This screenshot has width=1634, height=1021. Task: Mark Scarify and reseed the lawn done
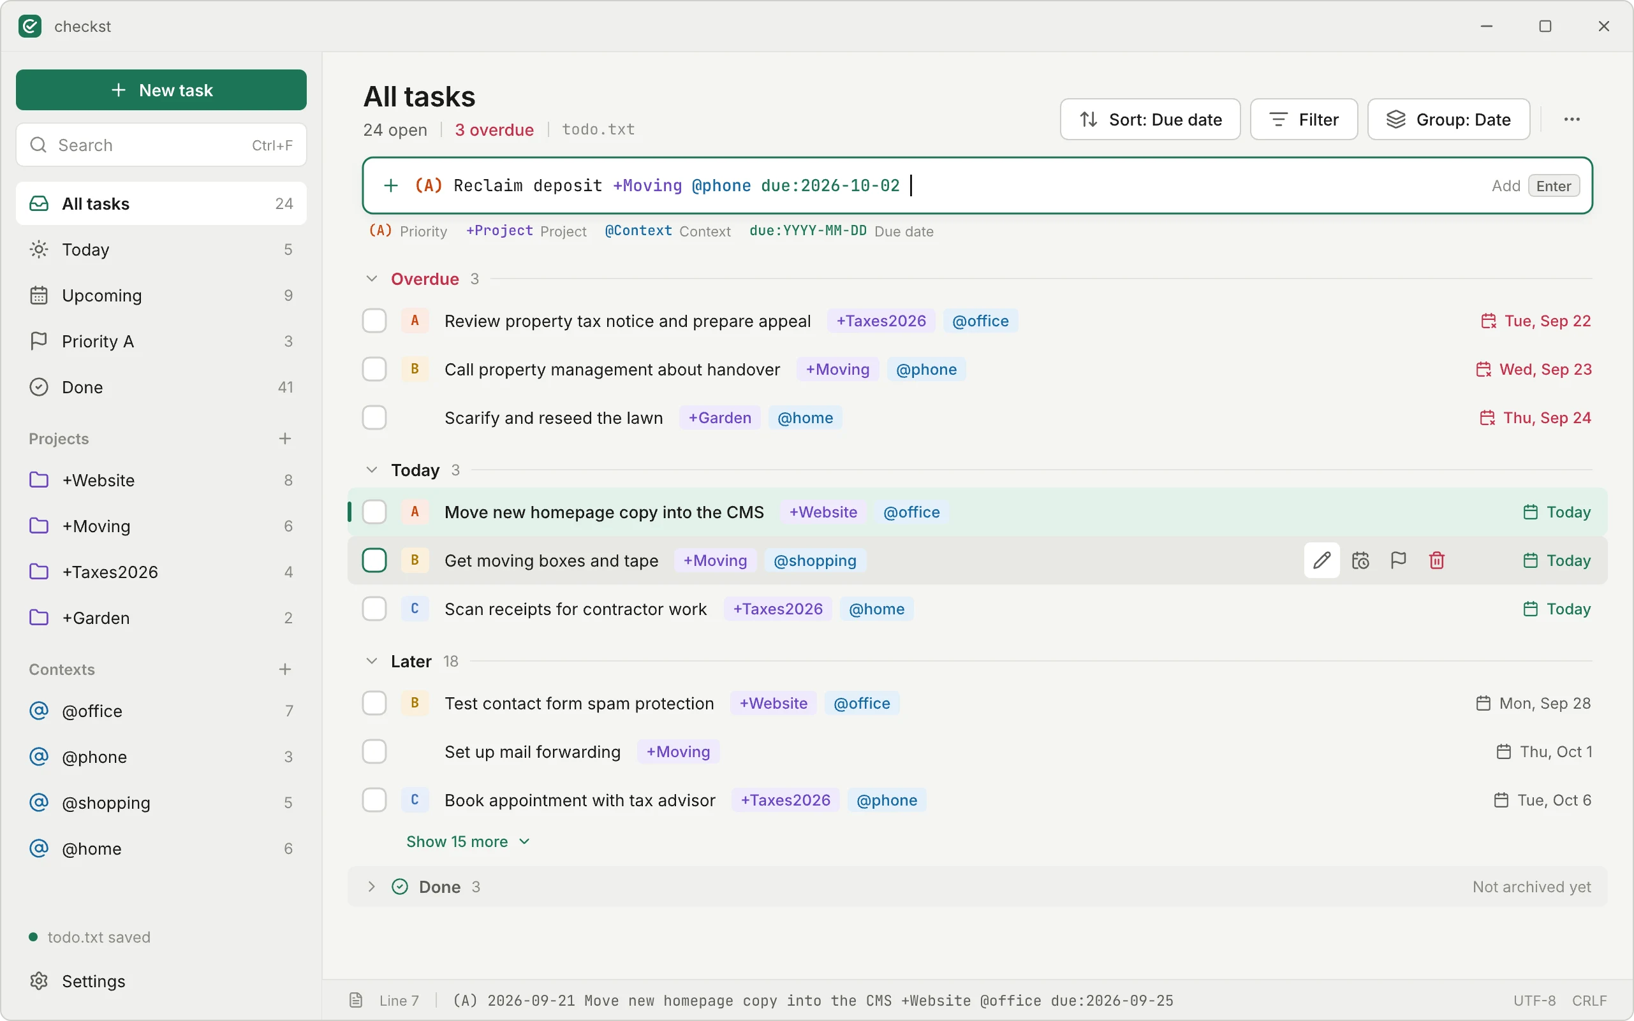pos(374,418)
